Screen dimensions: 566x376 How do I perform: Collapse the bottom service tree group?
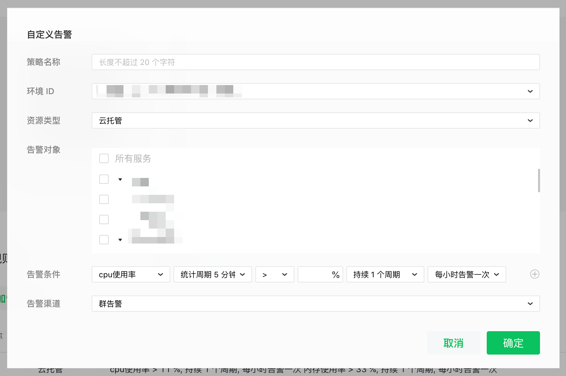pyautogui.click(x=120, y=240)
